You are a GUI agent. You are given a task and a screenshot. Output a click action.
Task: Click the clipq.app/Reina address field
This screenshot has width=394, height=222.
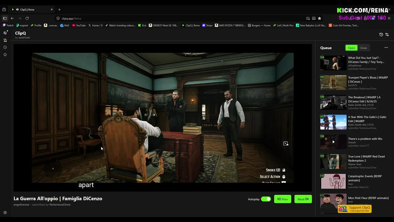179,18
